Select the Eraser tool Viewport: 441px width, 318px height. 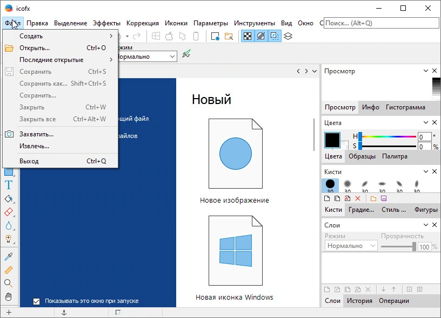click(9, 212)
